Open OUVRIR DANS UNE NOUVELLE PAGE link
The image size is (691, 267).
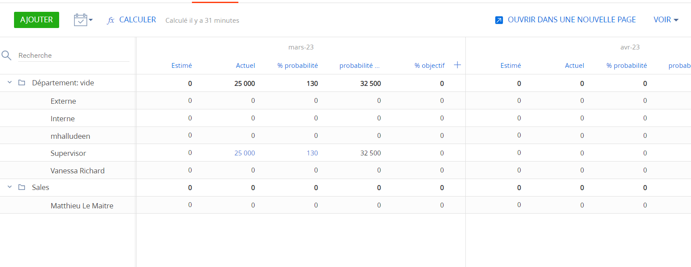(x=572, y=20)
